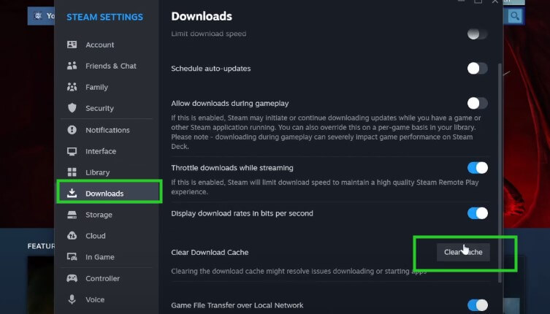Click the Interface monitor icon

click(x=72, y=151)
